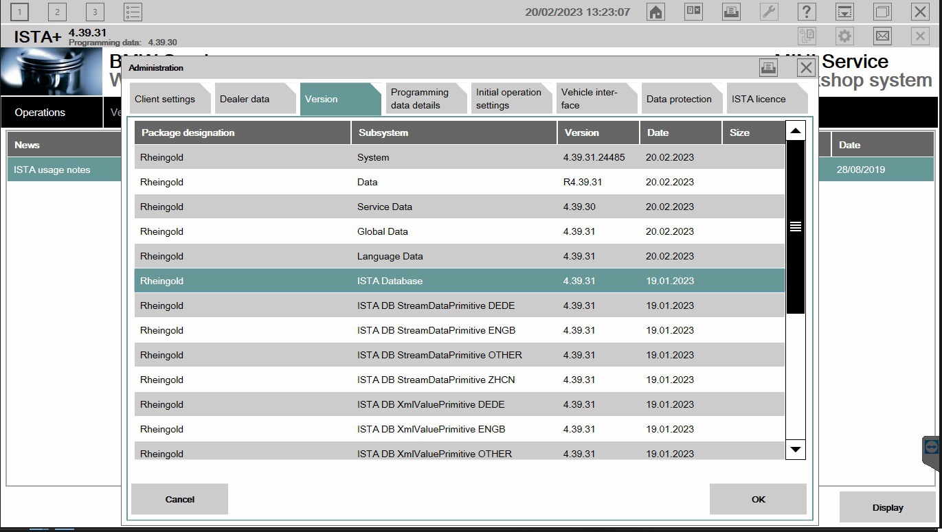Click the version list scrollbar thumb
This screenshot has height=532, width=942.
pyautogui.click(x=796, y=227)
